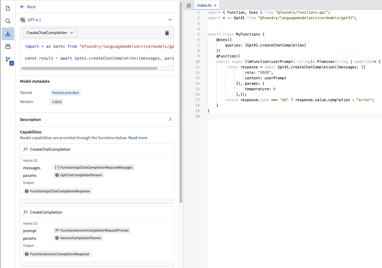382x268 pixels.
Task: Click the return response.type code line
Action: point(299,100)
